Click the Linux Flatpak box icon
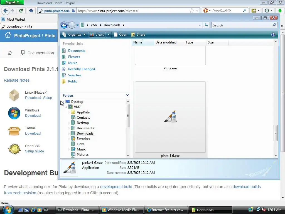Screen dimensions: 285x214 14,95
